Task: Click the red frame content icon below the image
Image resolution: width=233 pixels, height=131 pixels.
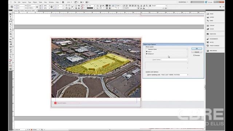Action: click(x=55, y=103)
